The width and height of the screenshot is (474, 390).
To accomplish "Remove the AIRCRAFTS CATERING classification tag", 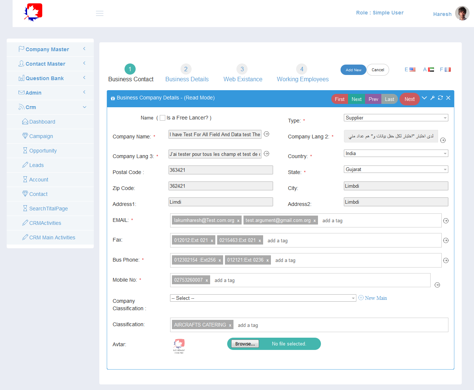I will coord(230,324).
